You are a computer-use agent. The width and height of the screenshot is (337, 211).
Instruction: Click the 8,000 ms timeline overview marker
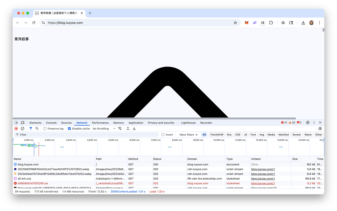[x=177, y=140]
